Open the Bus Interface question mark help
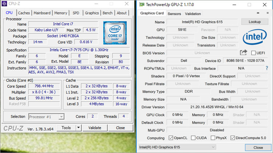This screenshot has height=153, width=273. click(x=267, y=68)
